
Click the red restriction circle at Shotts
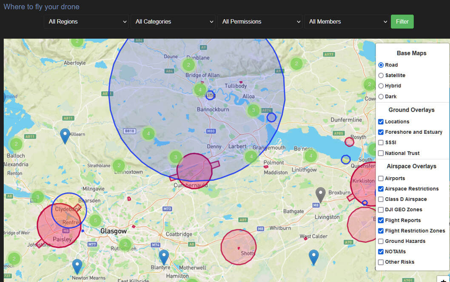click(x=239, y=247)
